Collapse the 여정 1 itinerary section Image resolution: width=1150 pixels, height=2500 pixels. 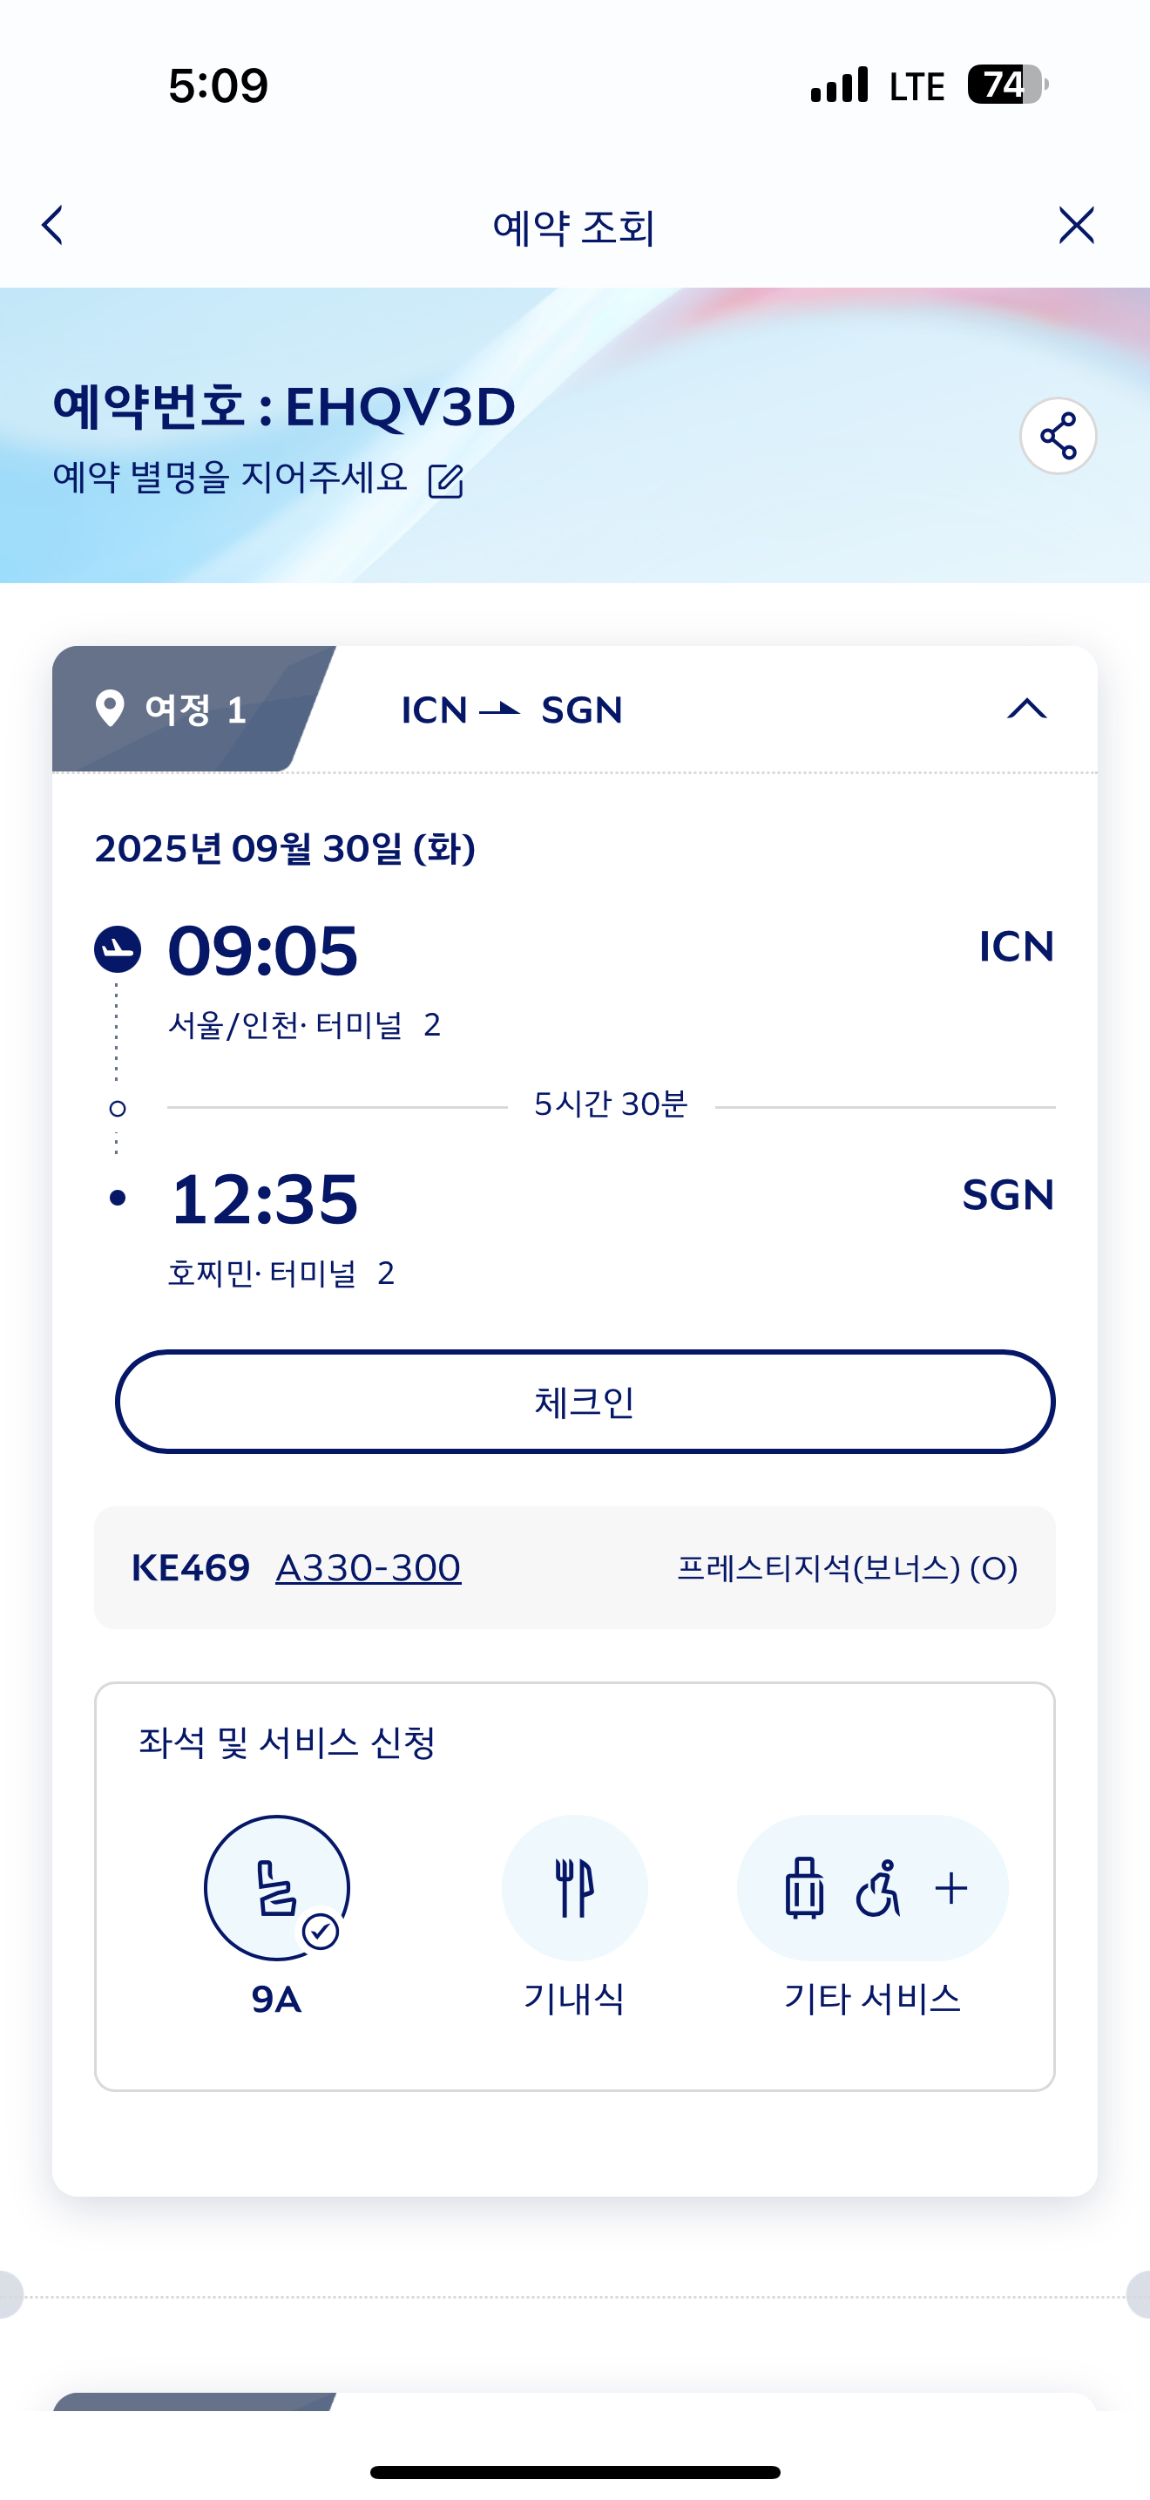(x=1027, y=710)
